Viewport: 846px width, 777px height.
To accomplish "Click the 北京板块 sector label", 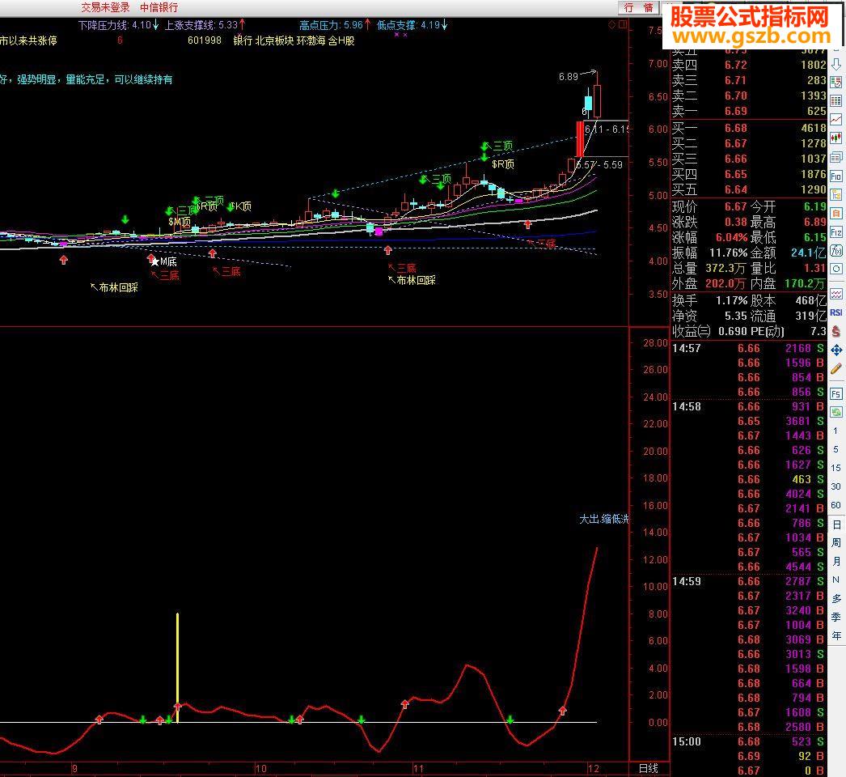I will click(274, 40).
